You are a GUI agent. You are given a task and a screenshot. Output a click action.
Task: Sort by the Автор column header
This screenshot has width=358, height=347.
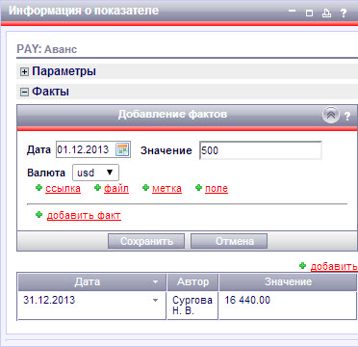coord(192,282)
